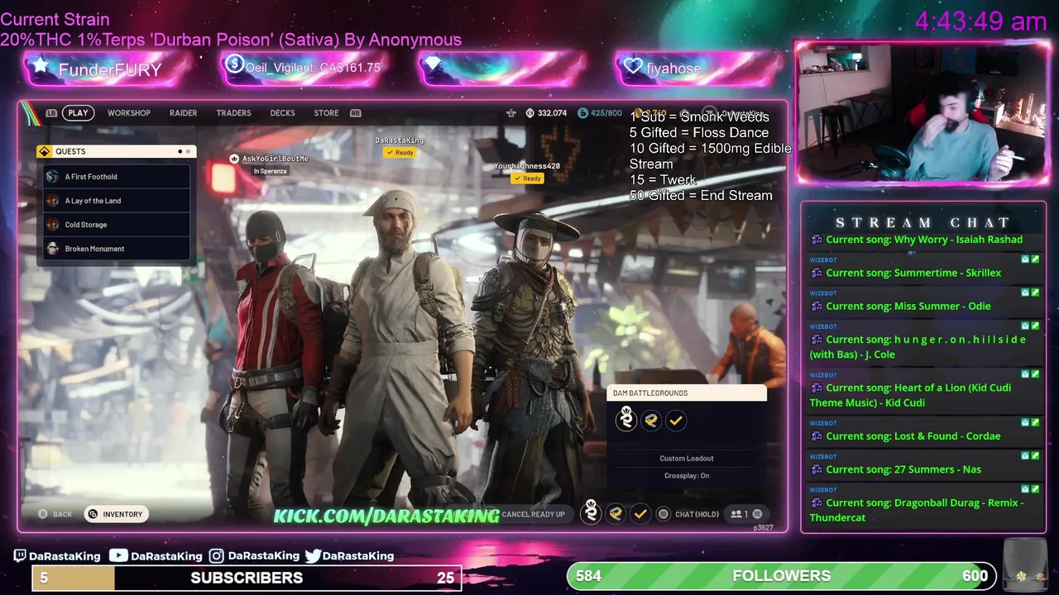Select player name AskYoGirlBoutMe
Screen dimensions: 1059x595
[x=276, y=159]
